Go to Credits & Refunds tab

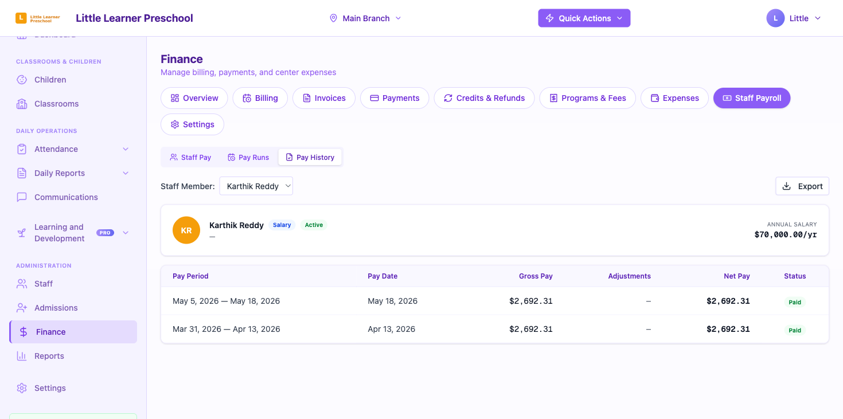(485, 98)
